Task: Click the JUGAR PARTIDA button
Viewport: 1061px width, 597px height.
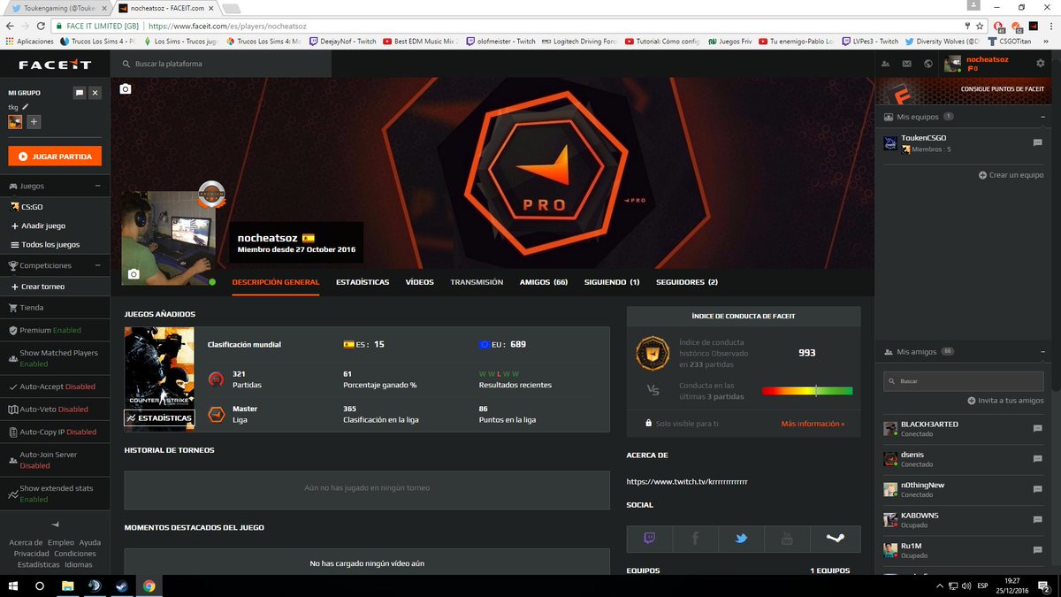Action: tap(55, 156)
